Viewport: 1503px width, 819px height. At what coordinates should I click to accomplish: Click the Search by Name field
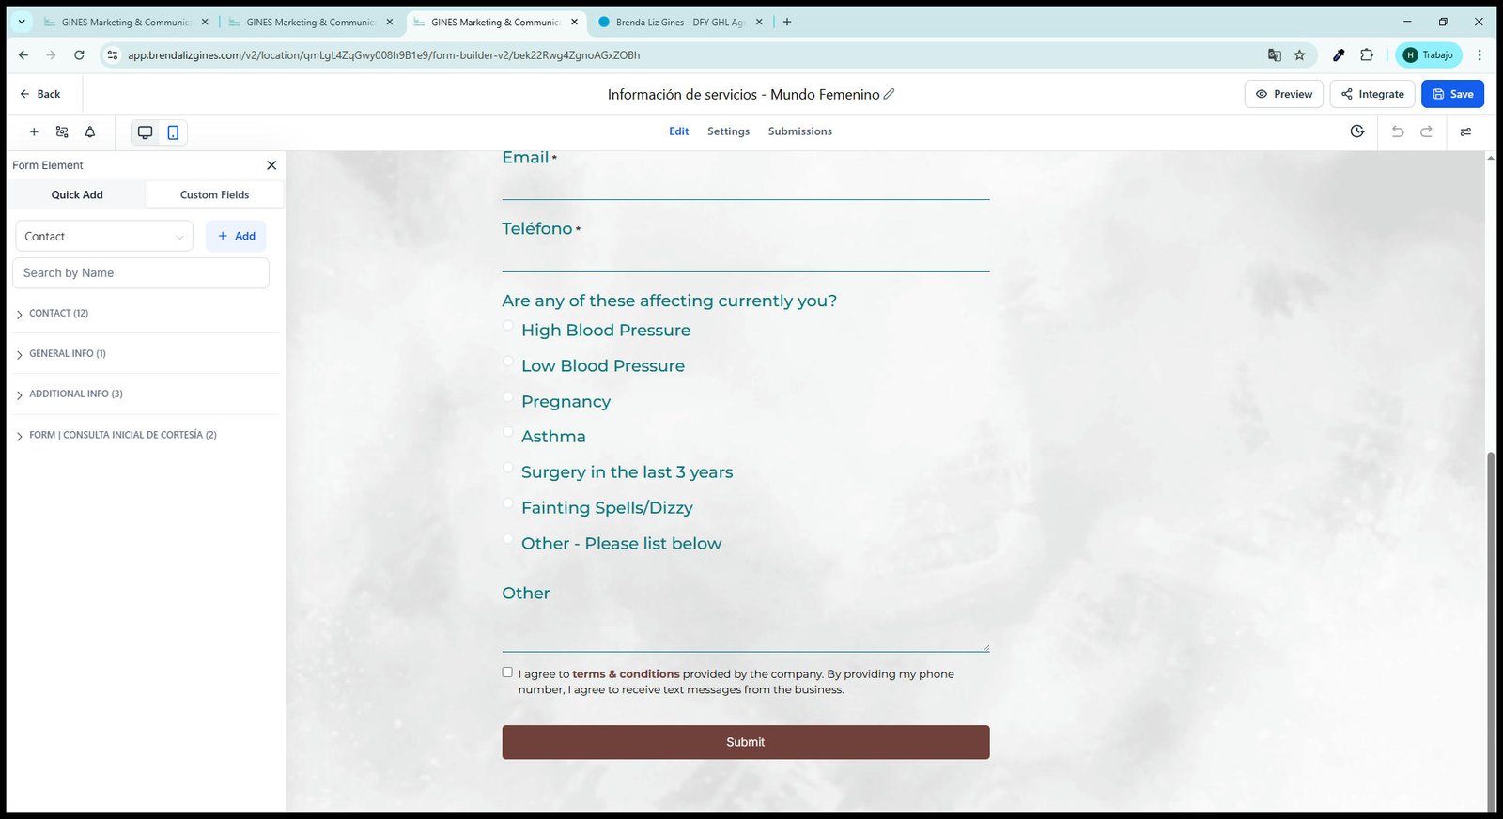pos(141,273)
